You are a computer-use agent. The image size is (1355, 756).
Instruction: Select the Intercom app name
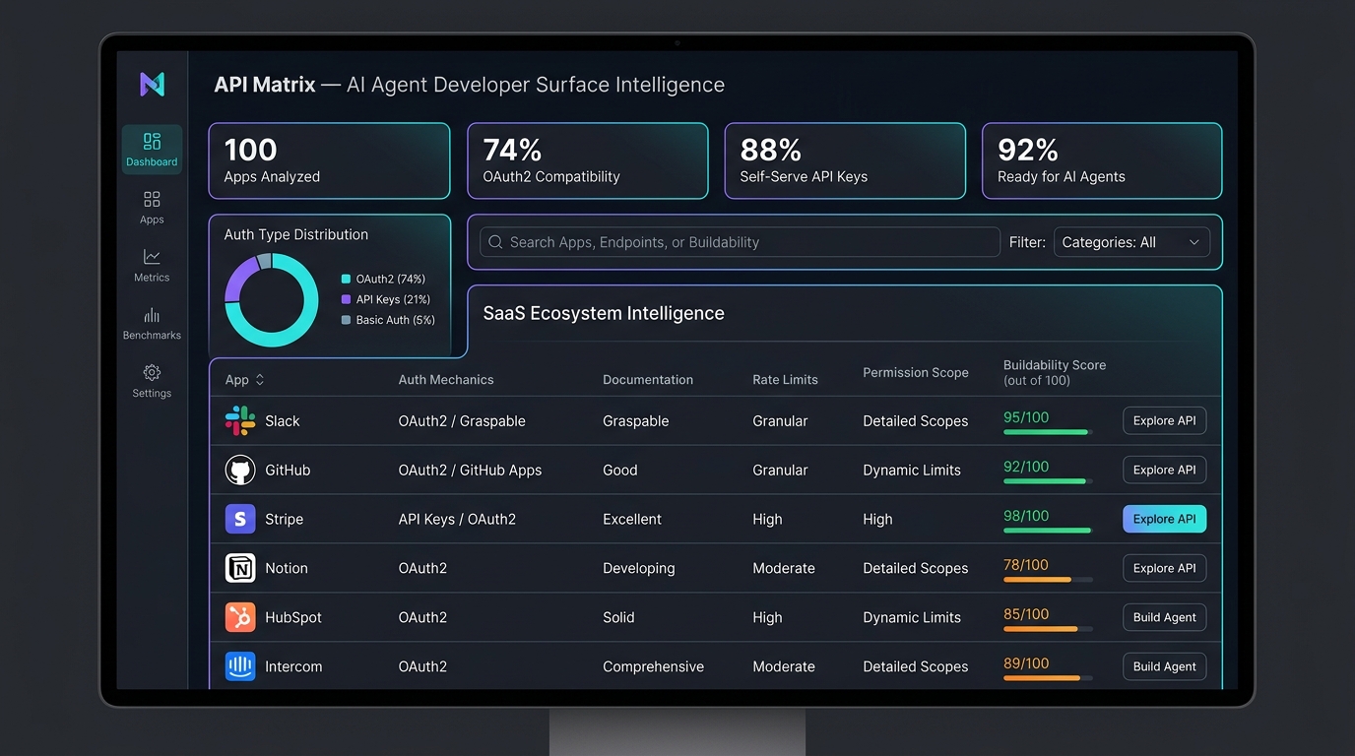(293, 667)
